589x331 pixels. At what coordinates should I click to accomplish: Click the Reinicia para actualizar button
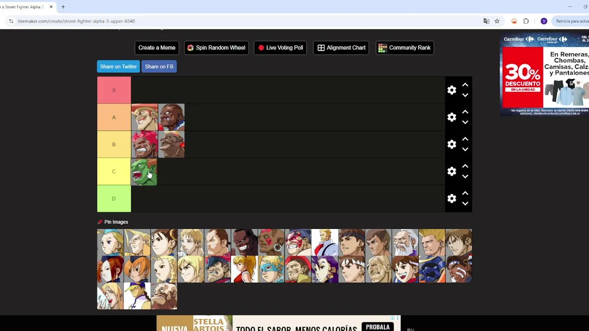[571, 21]
